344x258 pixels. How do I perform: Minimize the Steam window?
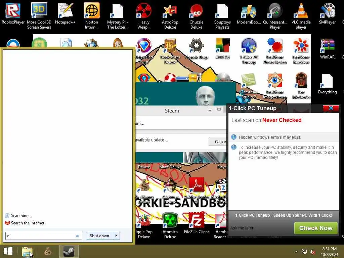[x=210, y=110]
